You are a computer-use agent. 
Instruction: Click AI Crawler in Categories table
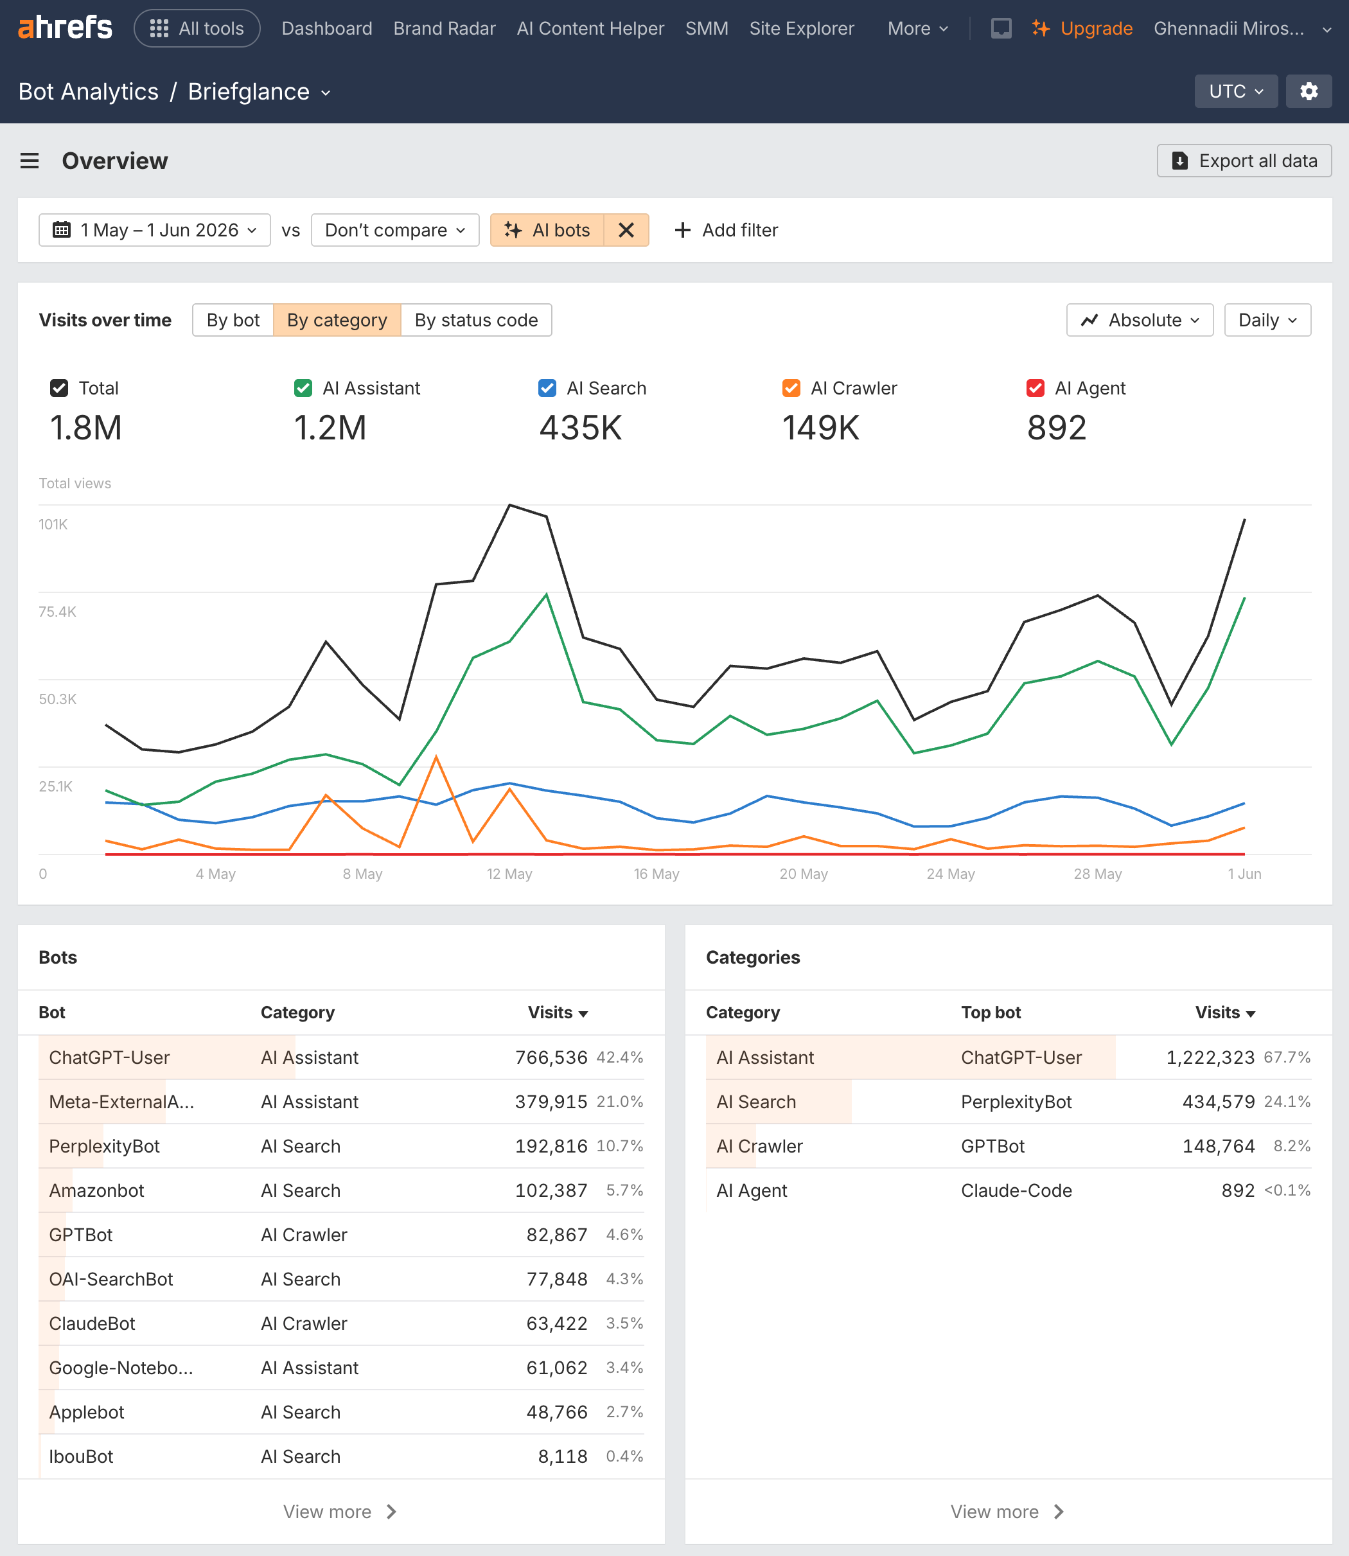(x=759, y=1145)
